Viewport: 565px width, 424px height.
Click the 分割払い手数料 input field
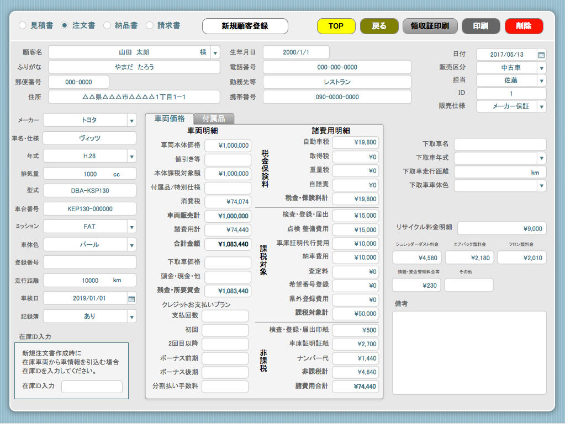[x=225, y=387]
